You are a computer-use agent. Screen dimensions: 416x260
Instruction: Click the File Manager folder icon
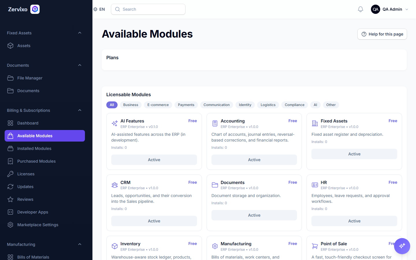click(x=10, y=78)
